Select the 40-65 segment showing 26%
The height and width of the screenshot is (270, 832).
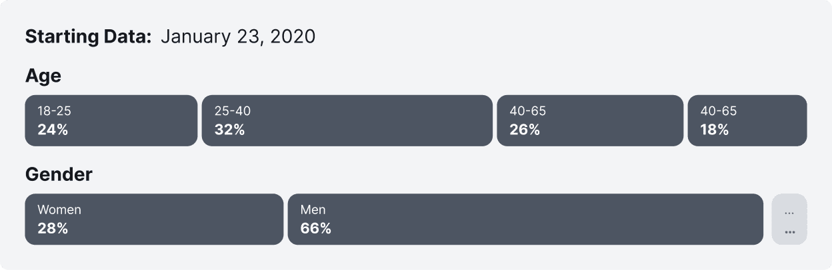(x=589, y=120)
